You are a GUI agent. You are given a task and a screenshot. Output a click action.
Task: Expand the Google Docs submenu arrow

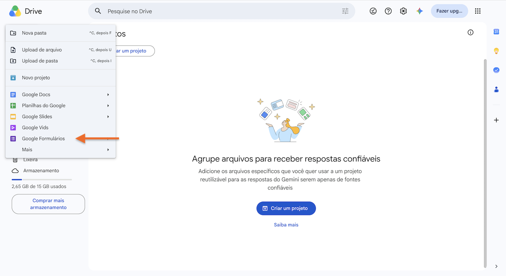point(108,95)
